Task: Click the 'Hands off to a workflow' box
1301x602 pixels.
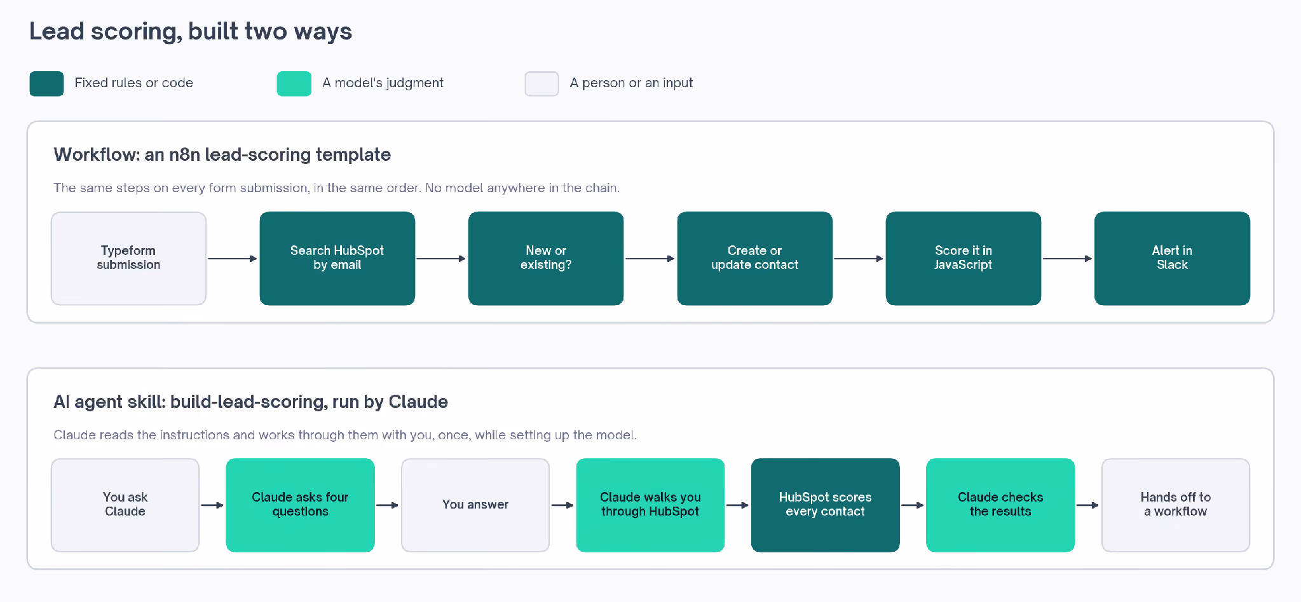Action: pyautogui.click(x=1175, y=505)
